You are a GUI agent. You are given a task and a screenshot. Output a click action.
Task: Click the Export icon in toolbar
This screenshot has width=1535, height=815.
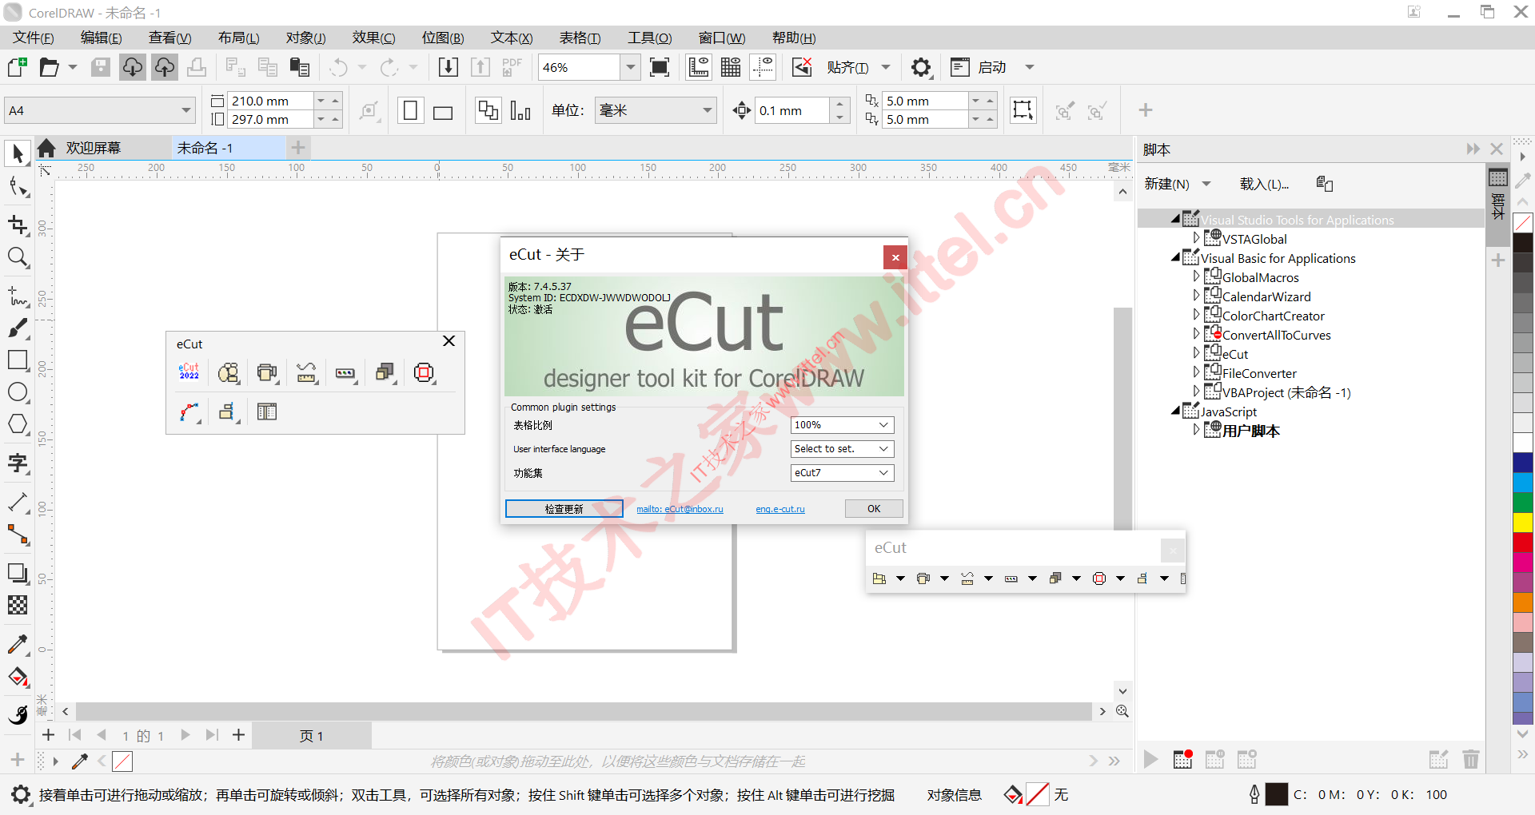coord(480,67)
